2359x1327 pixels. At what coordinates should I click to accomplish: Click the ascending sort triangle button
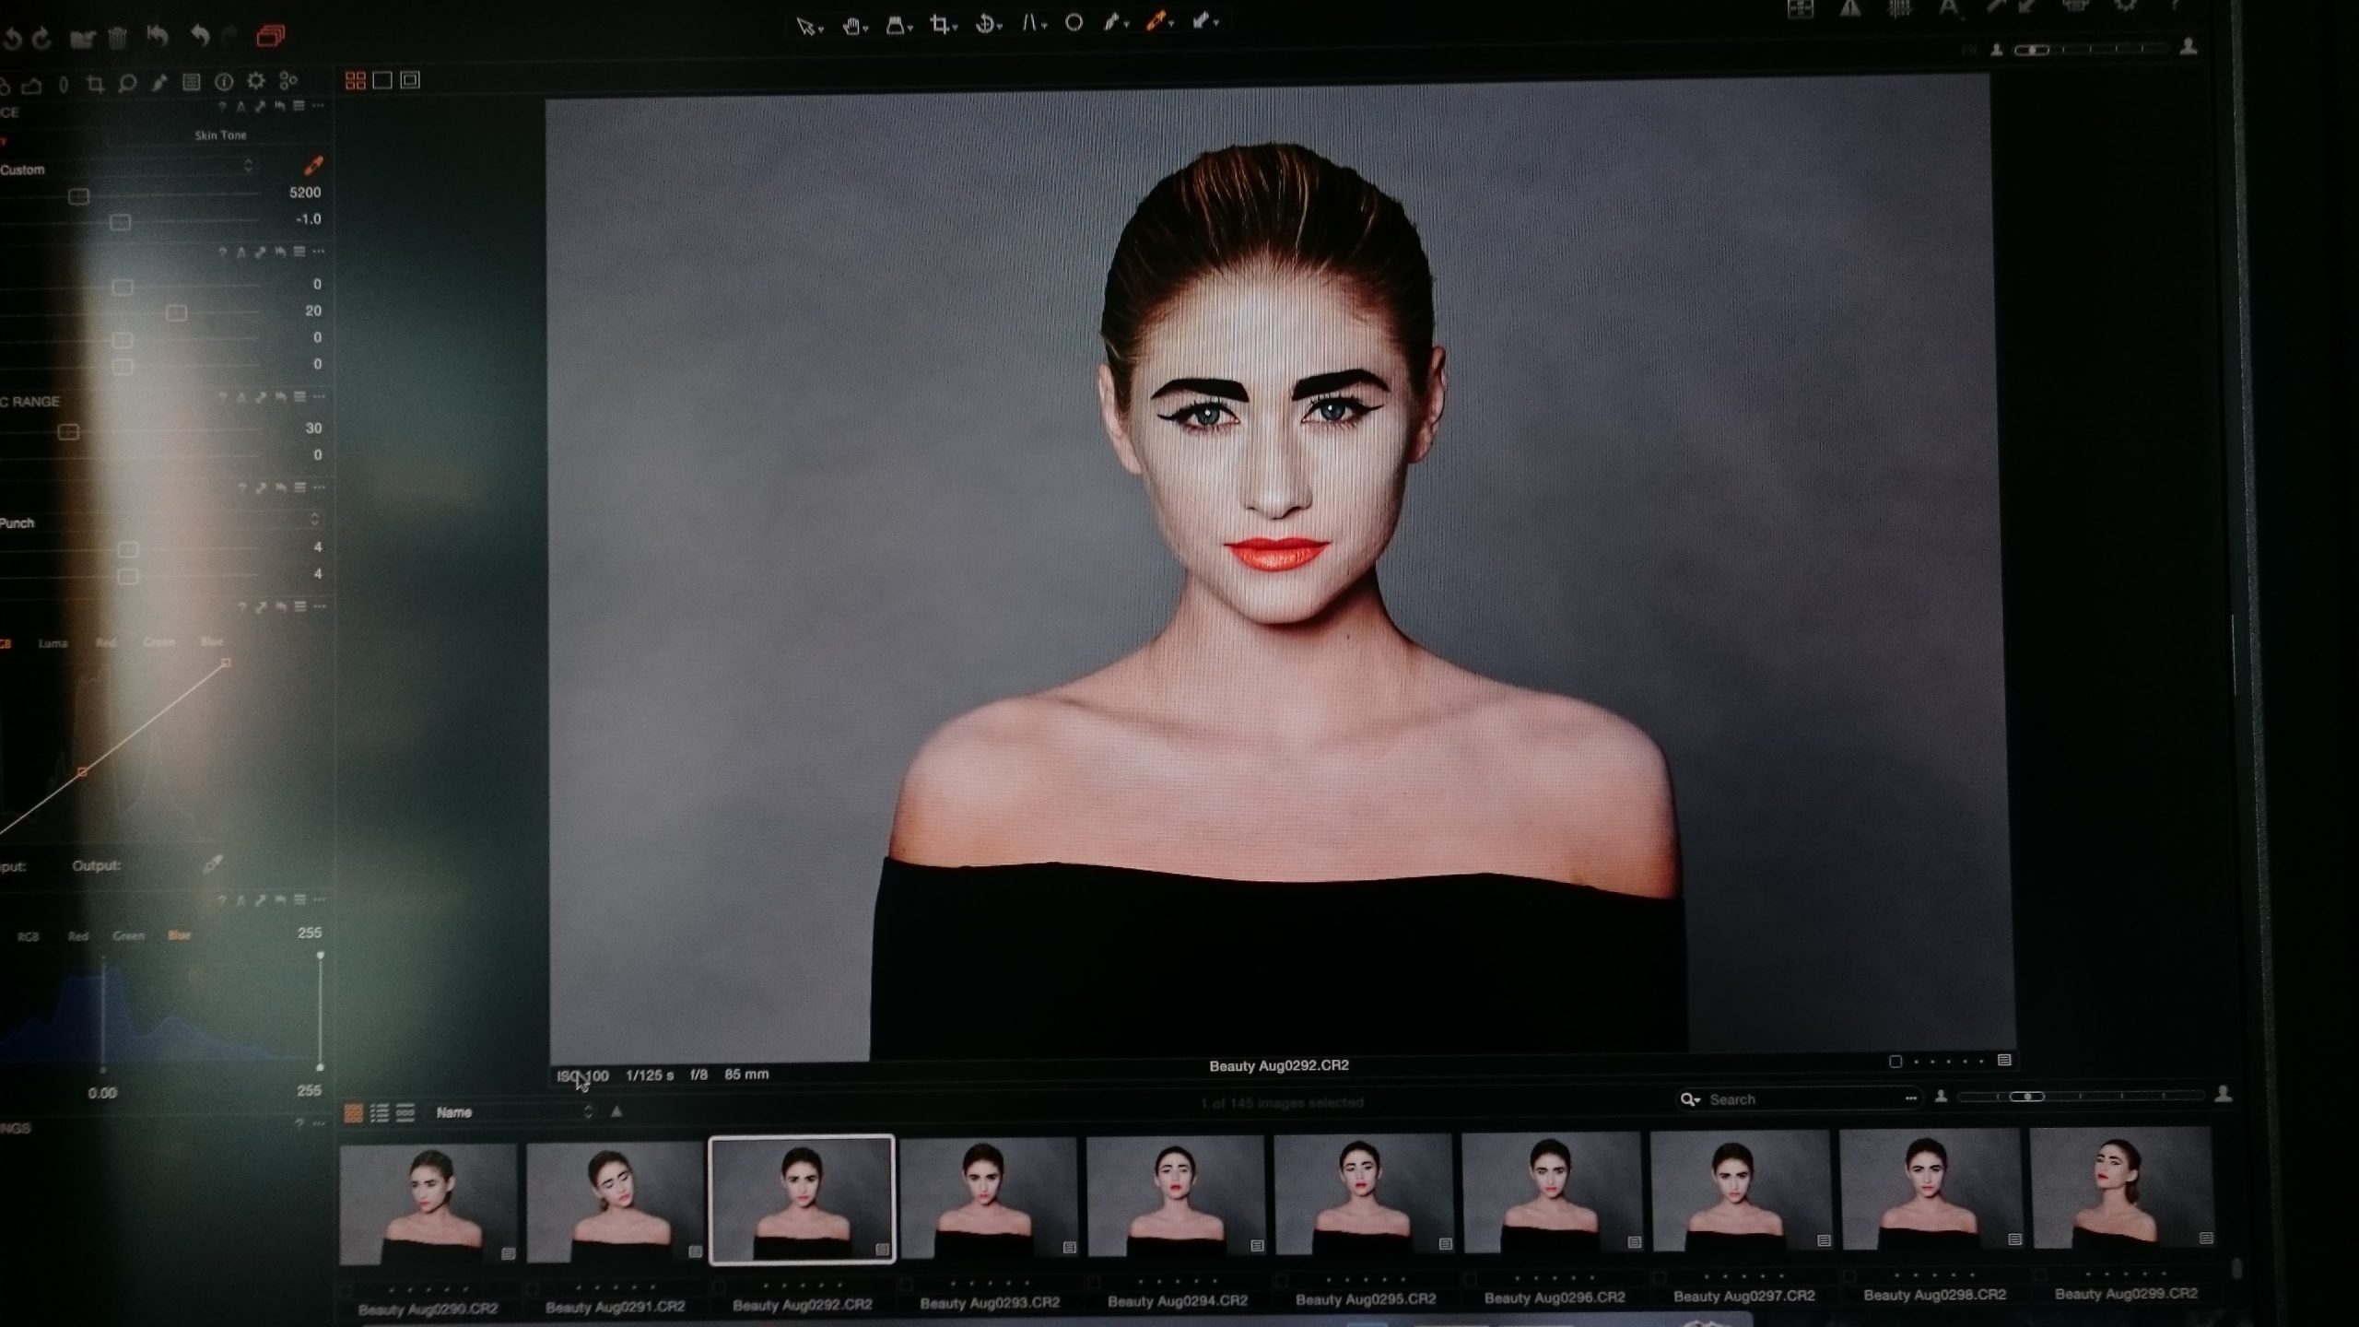point(616,1111)
